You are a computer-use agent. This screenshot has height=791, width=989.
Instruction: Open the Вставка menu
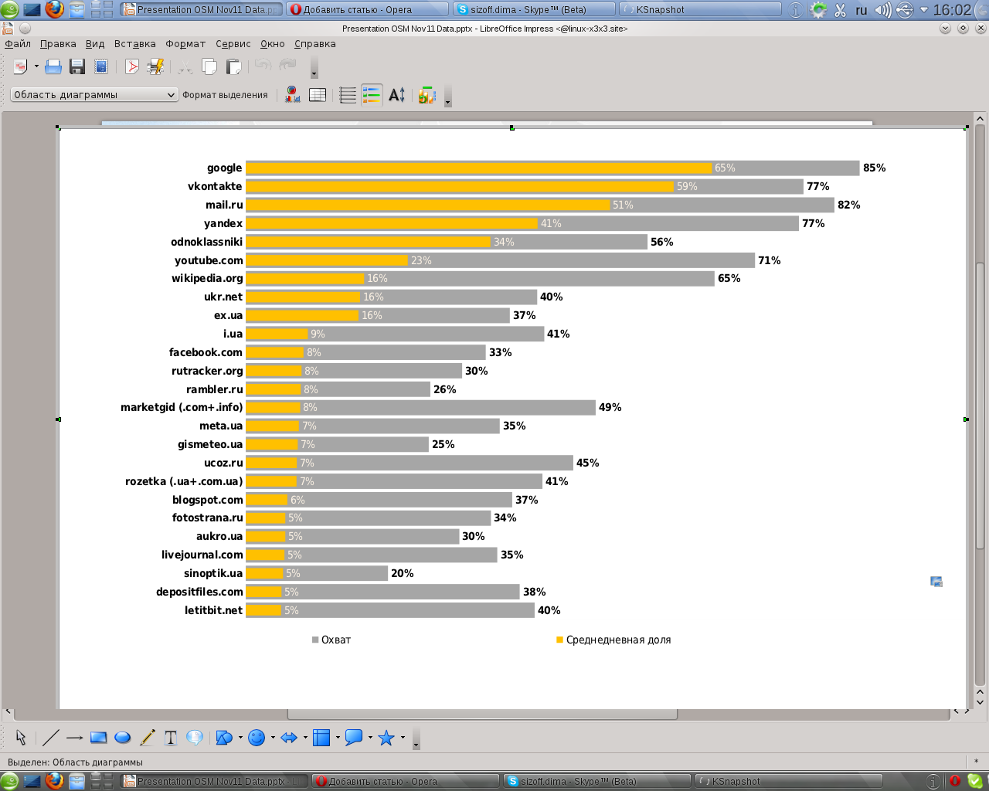click(x=134, y=44)
